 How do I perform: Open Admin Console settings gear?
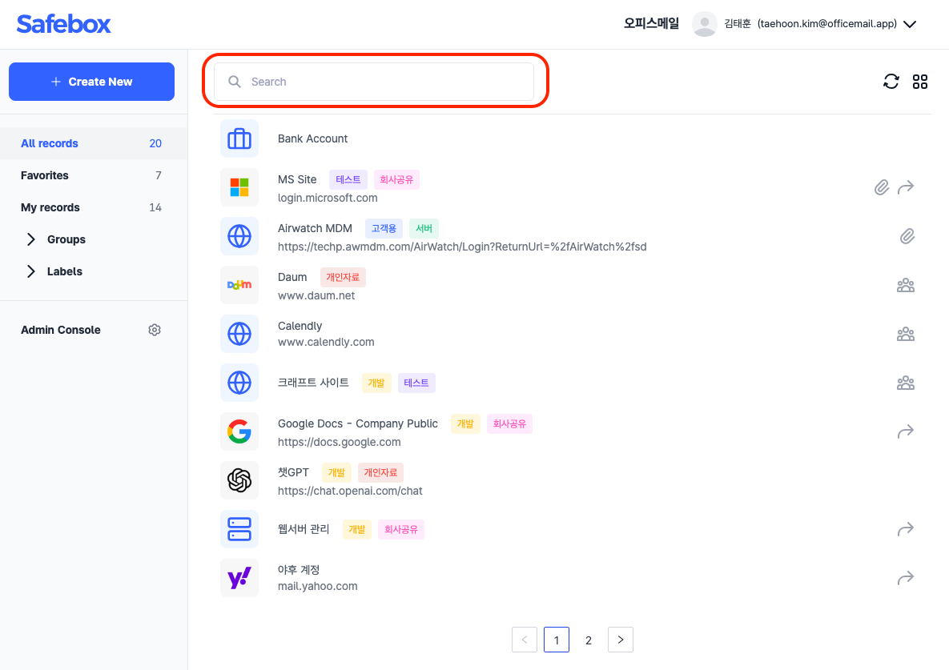155,330
